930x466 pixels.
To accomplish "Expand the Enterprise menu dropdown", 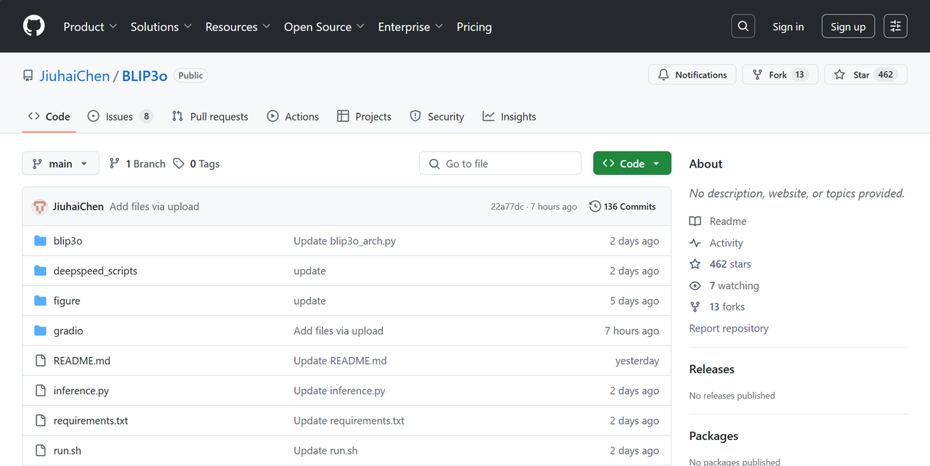I will (411, 27).
